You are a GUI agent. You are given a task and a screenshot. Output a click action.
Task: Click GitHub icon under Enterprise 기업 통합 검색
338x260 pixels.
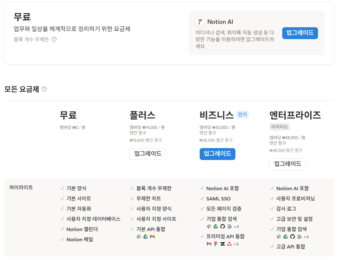coord(292,237)
